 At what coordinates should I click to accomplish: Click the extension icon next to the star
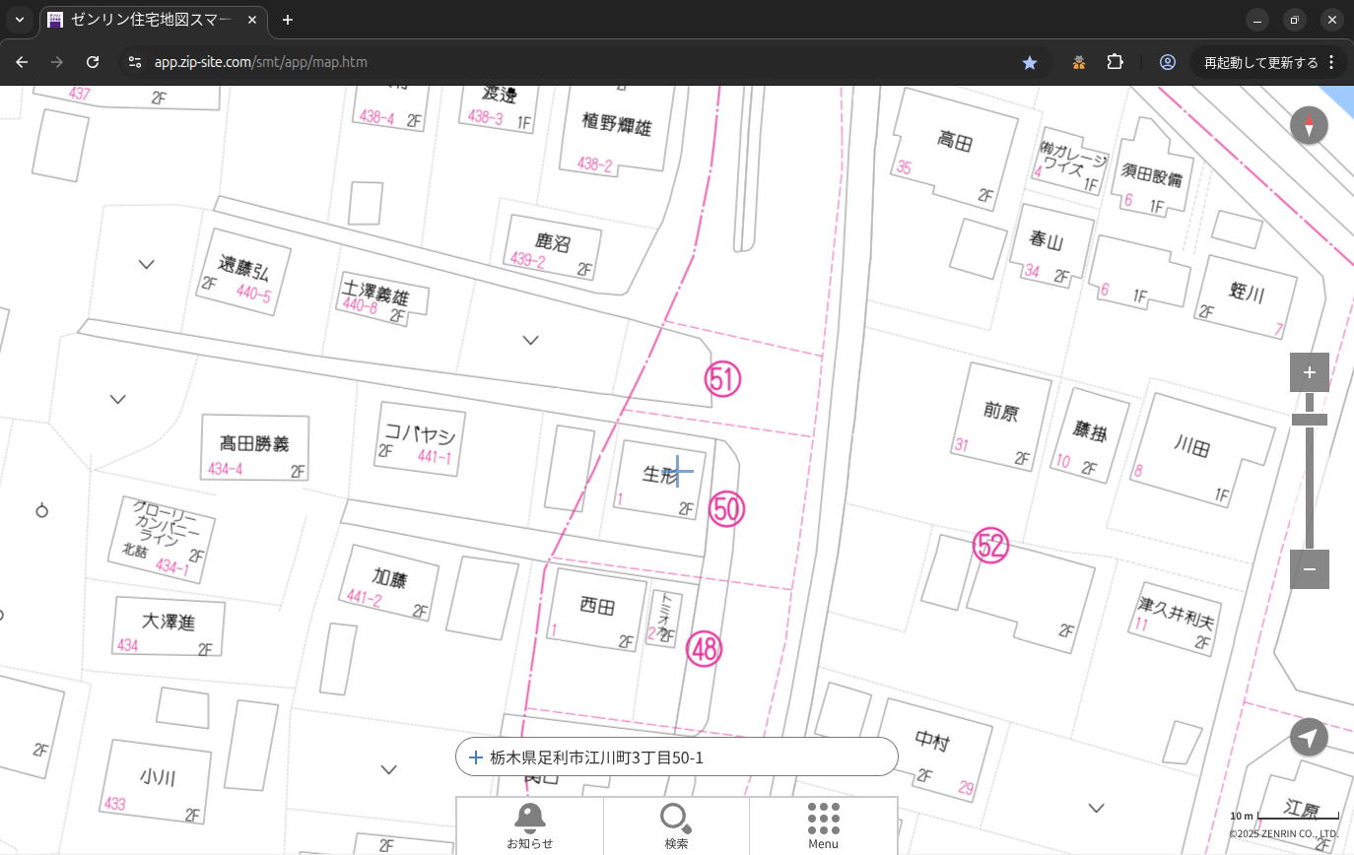pos(1079,62)
